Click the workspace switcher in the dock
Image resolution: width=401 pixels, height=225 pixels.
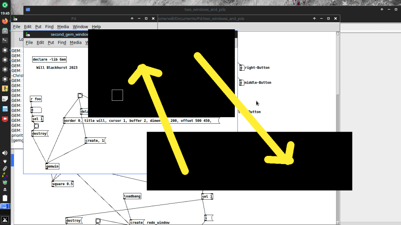tap(5, 206)
